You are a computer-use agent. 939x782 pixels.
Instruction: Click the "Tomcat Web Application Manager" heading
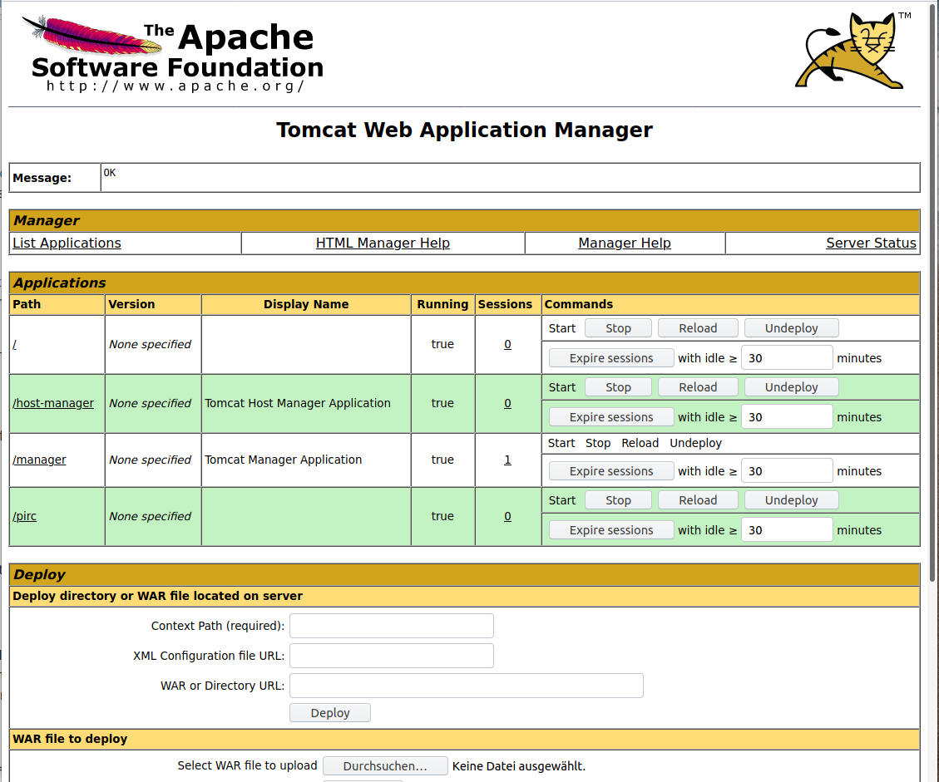click(x=465, y=130)
